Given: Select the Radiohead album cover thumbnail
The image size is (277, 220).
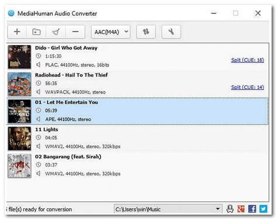Looking at the screenshot, I should point(19,84).
